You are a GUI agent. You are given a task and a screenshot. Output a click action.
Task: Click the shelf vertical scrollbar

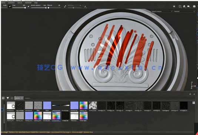[x=4, y=114]
